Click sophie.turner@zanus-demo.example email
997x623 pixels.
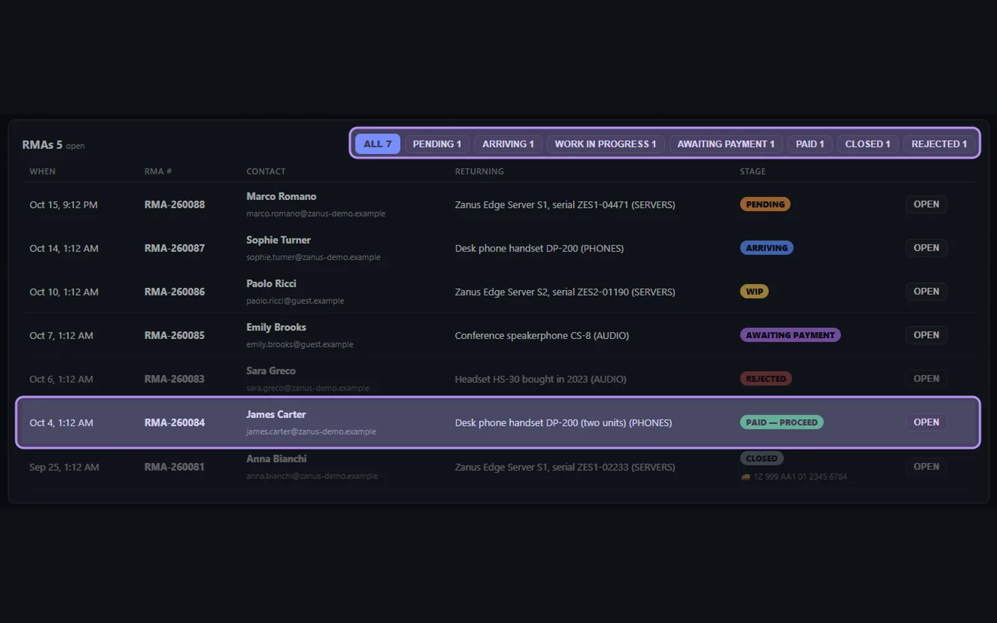[313, 257]
